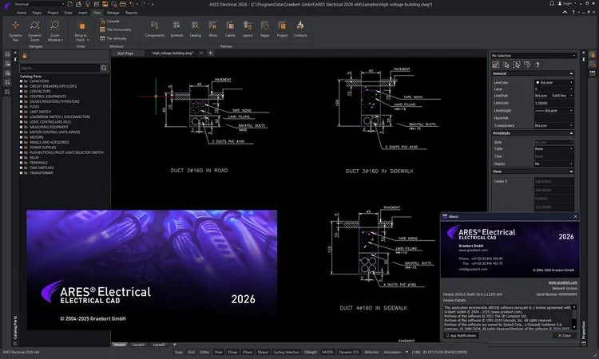Click the catalog search input field
The height and width of the screenshot is (359, 599).
click(60, 68)
